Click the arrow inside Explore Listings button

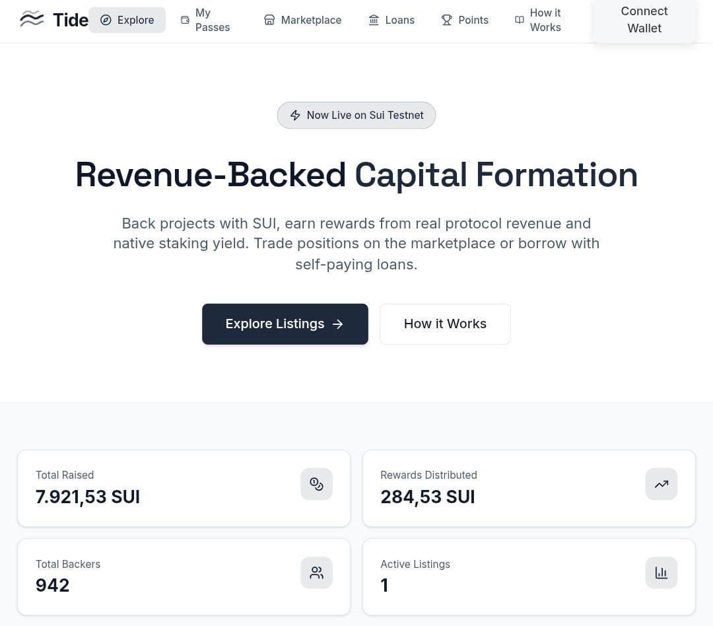coord(337,324)
